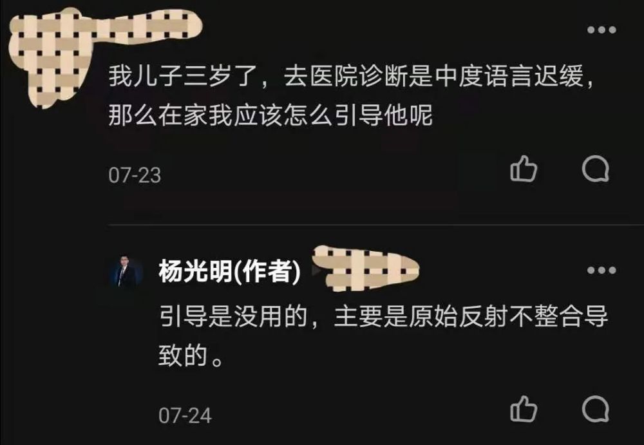
Task: Tap the divider line between comments
Action: [376, 225]
